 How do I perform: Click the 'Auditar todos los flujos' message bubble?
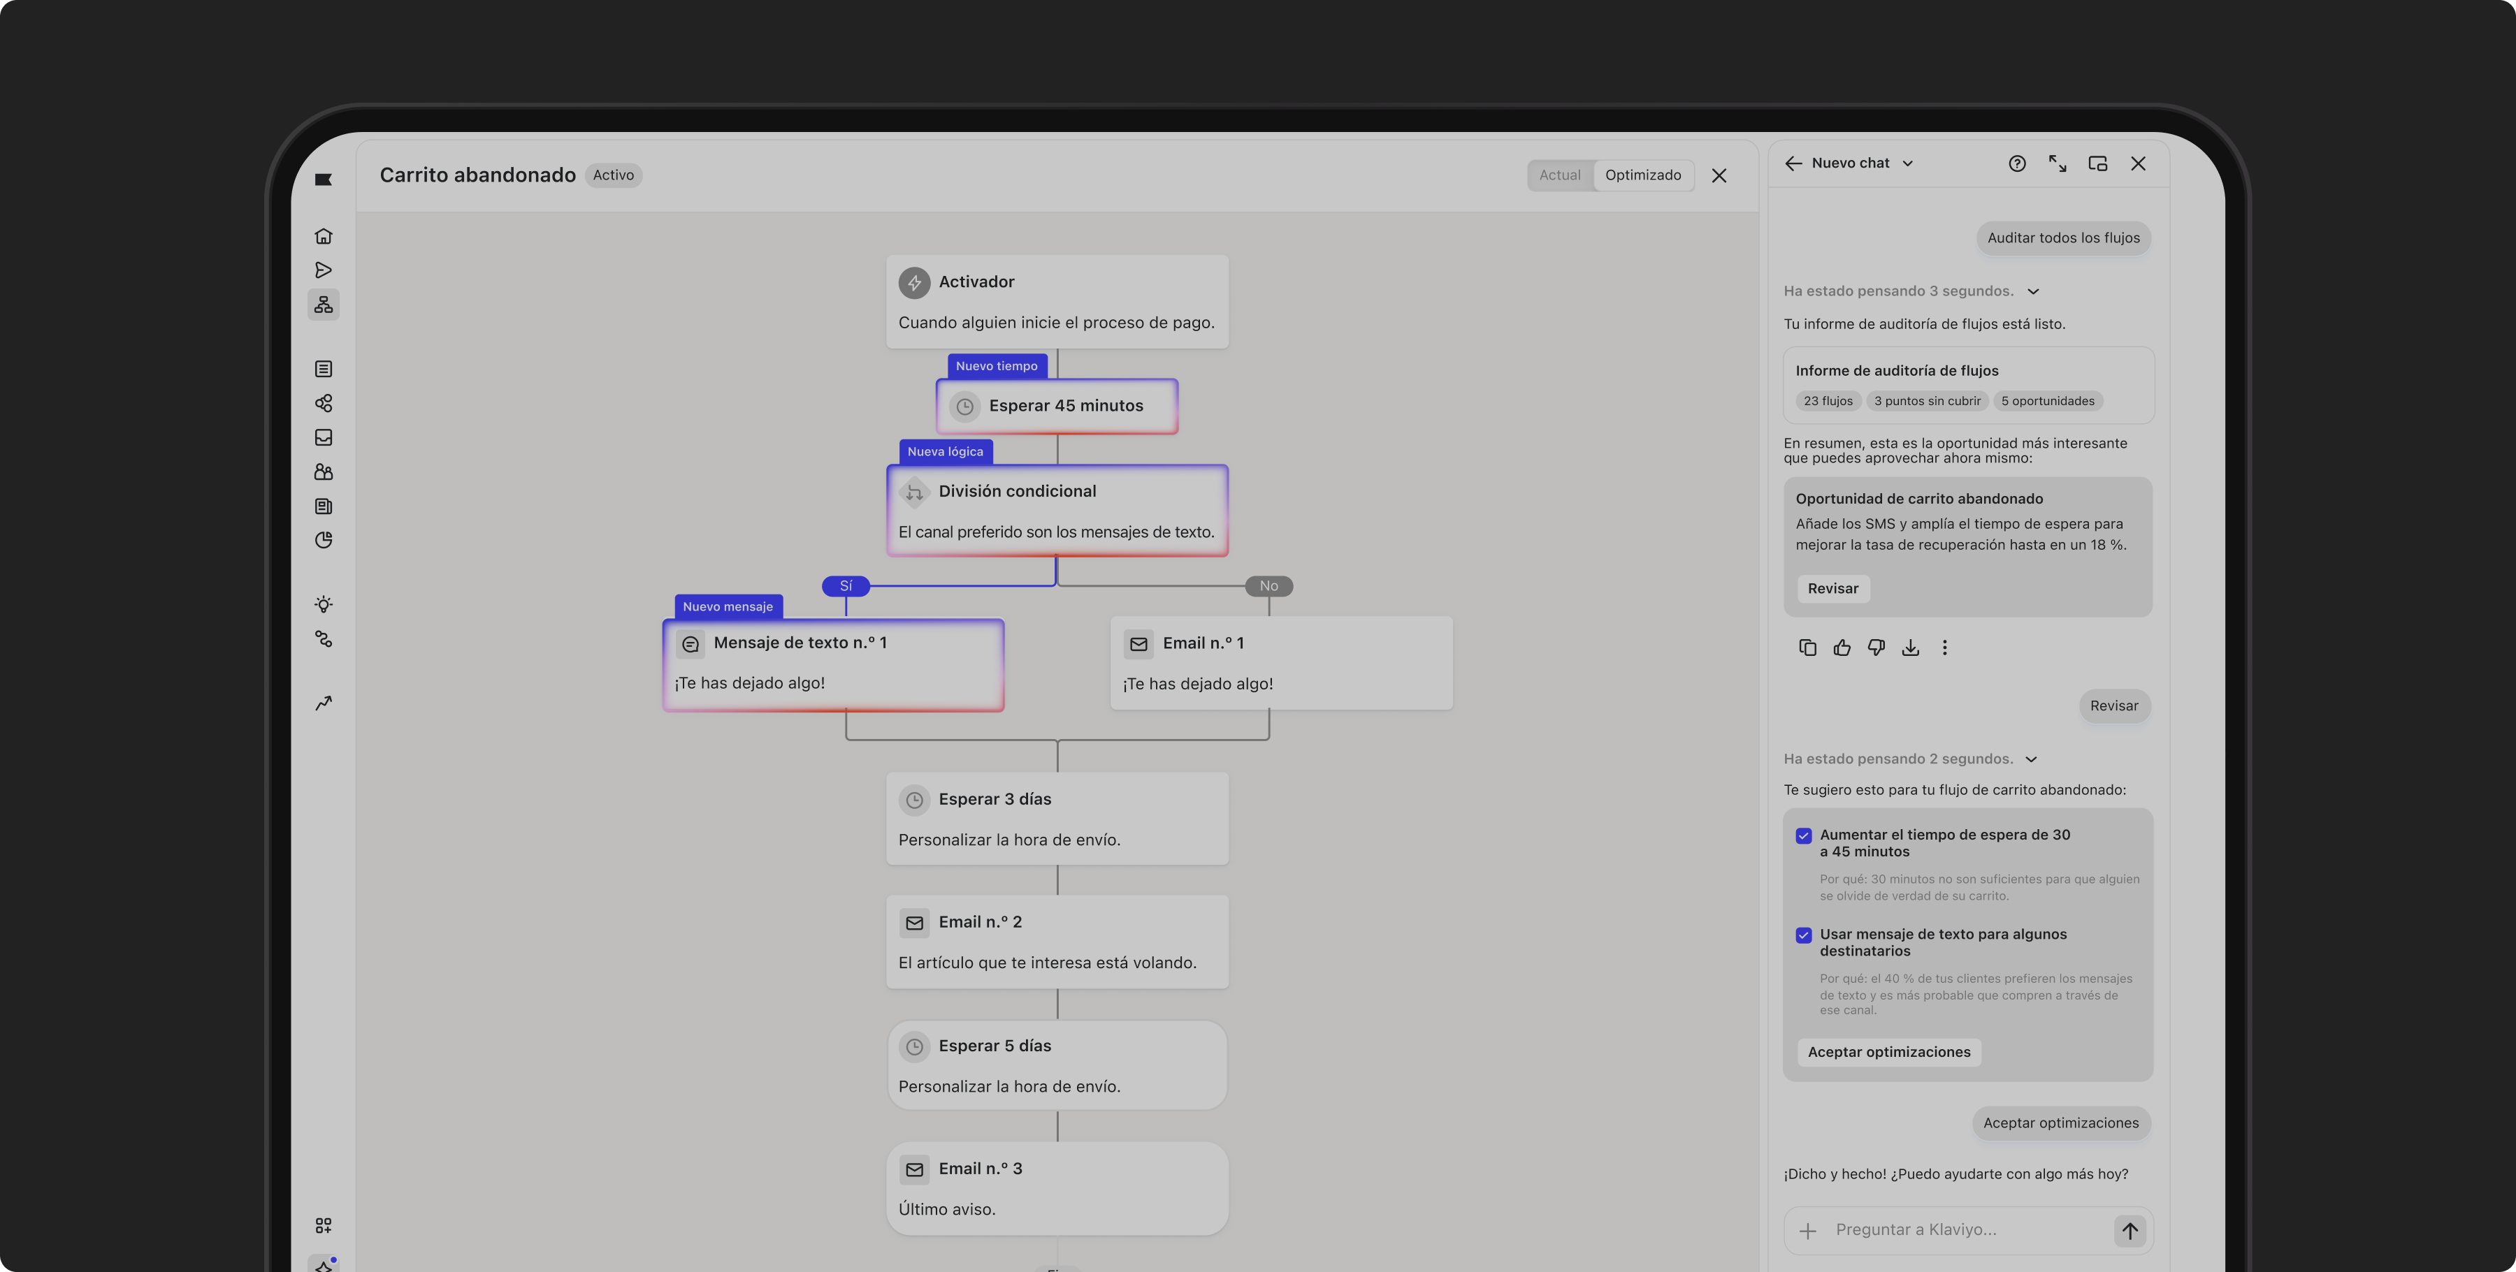(2063, 238)
